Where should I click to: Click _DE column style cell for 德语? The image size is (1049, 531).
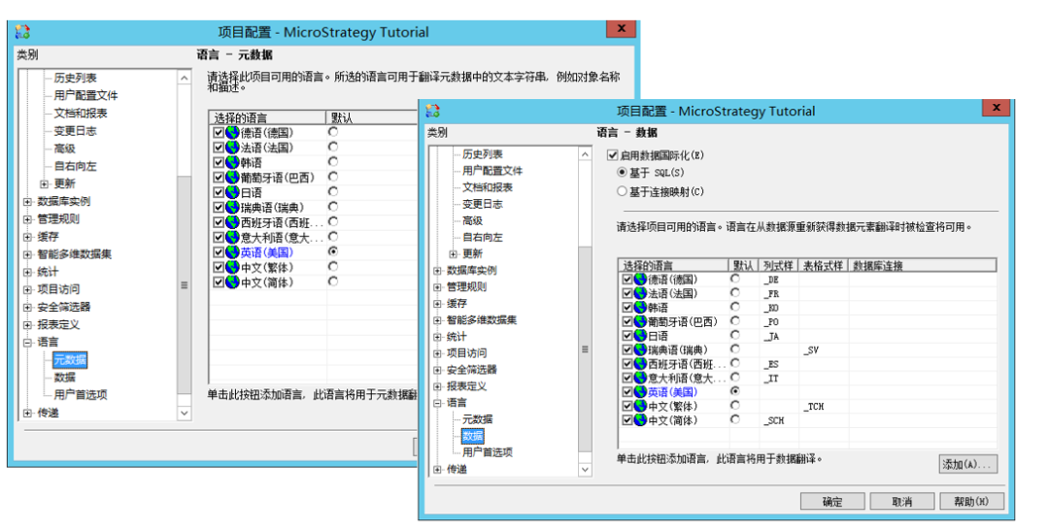(779, 280)
